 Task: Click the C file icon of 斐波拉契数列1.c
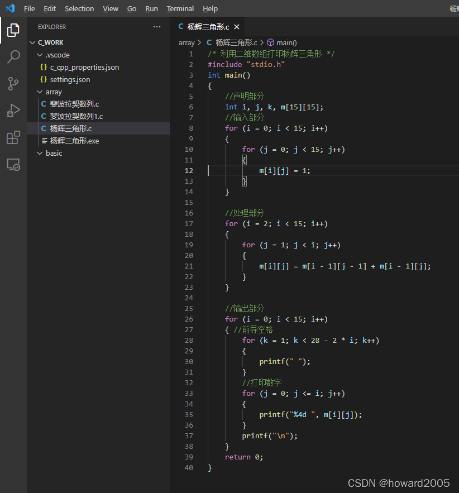[x=44, y=116]
